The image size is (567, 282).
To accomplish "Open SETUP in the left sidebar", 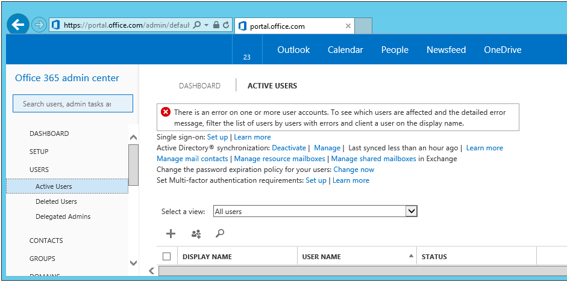I will pos(39,152).
